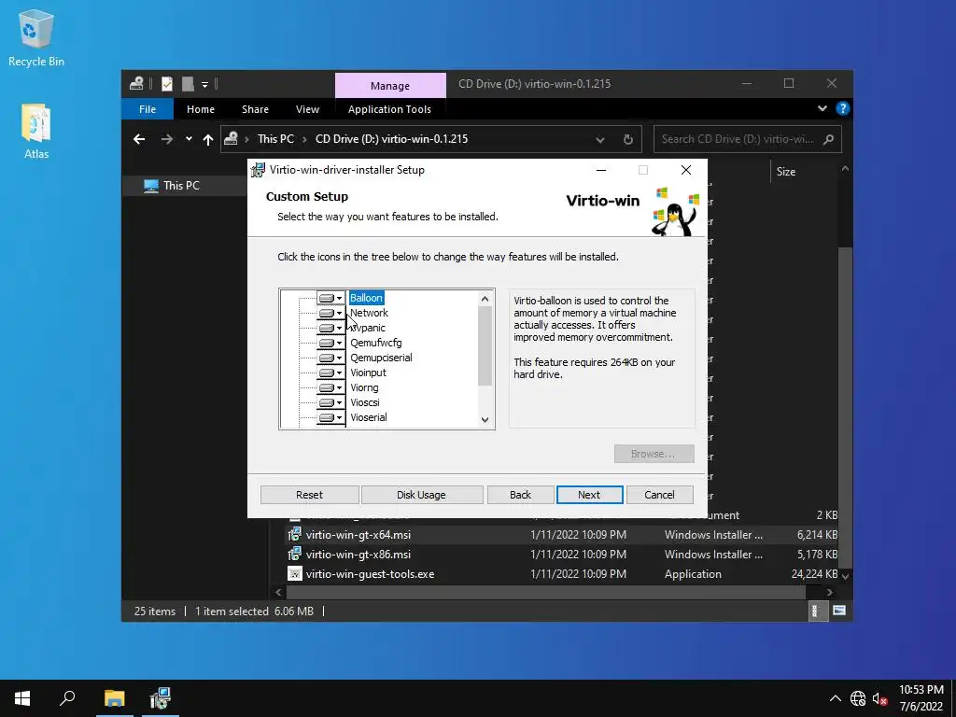Click the Disk Usage button
956x717 pixels.
click(x=421, y=495)
